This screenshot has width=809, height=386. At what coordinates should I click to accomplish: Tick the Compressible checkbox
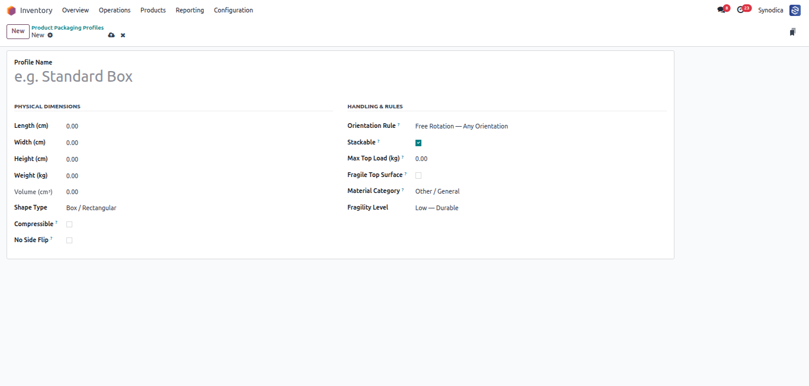(69, 224)
